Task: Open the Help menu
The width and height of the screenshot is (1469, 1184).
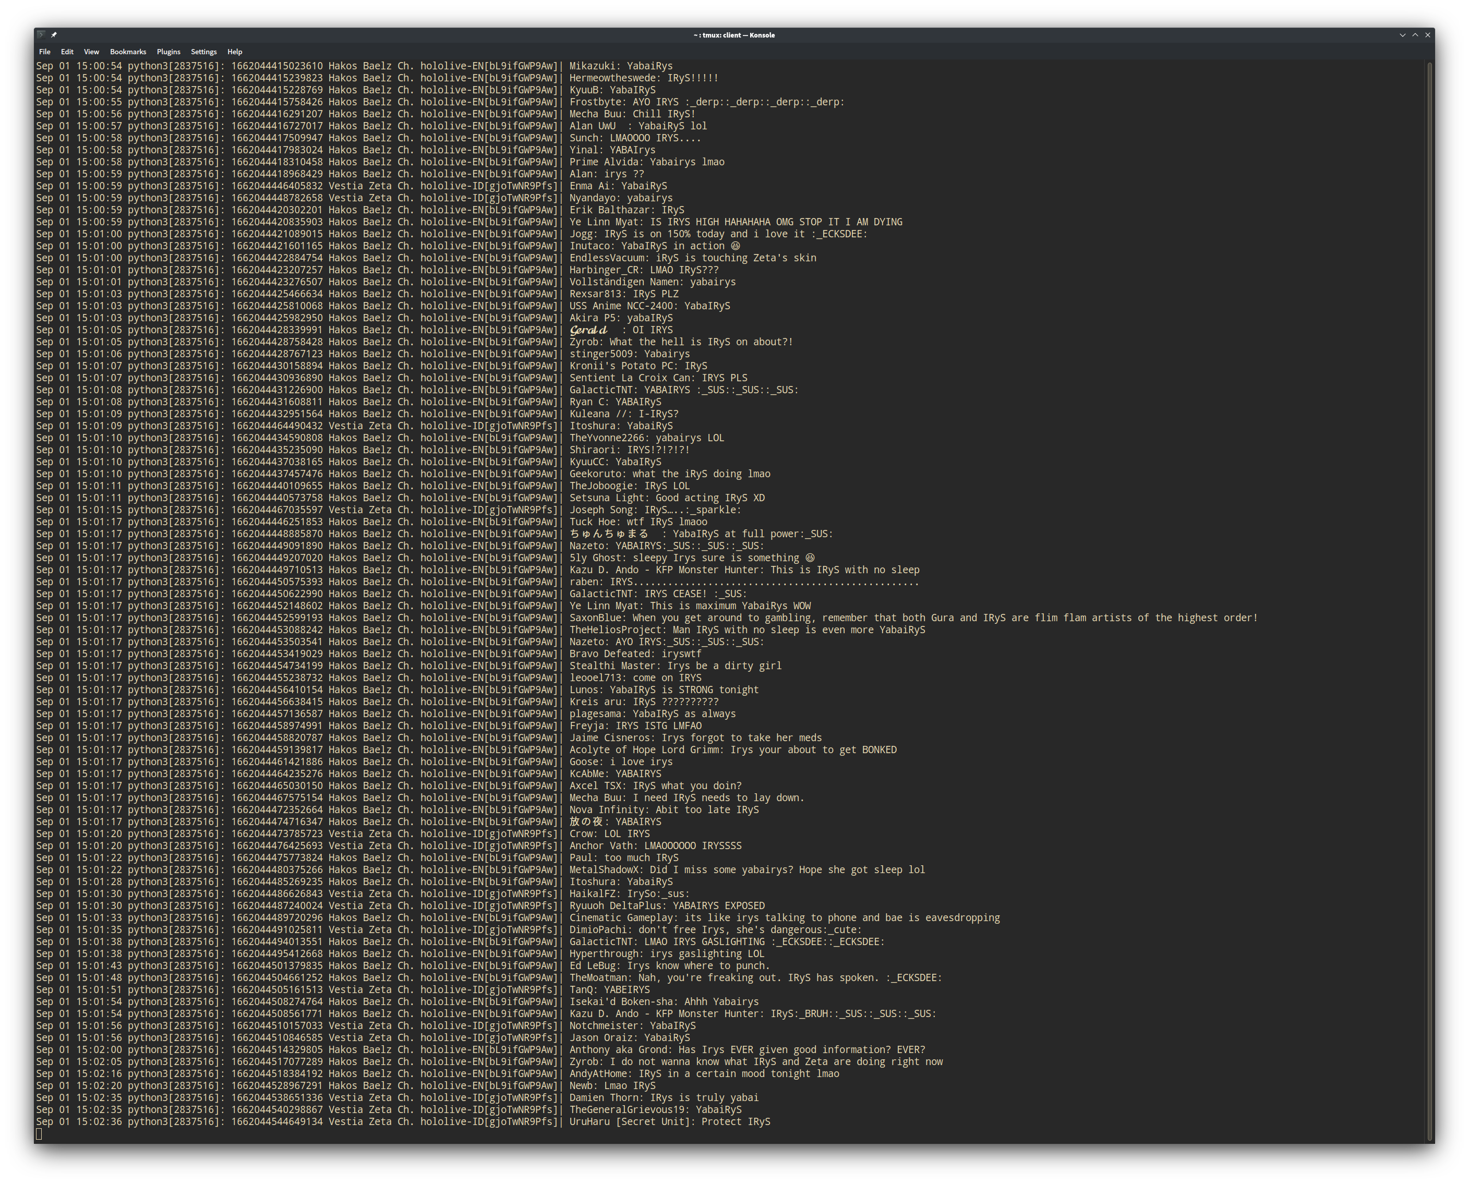Action: tap(235, 52)
